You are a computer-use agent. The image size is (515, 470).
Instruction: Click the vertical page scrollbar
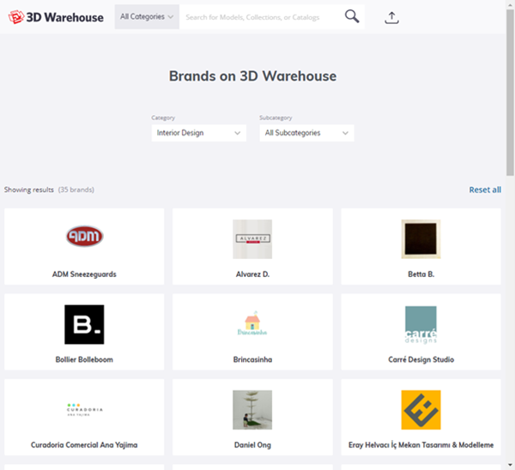click(510, 86)
